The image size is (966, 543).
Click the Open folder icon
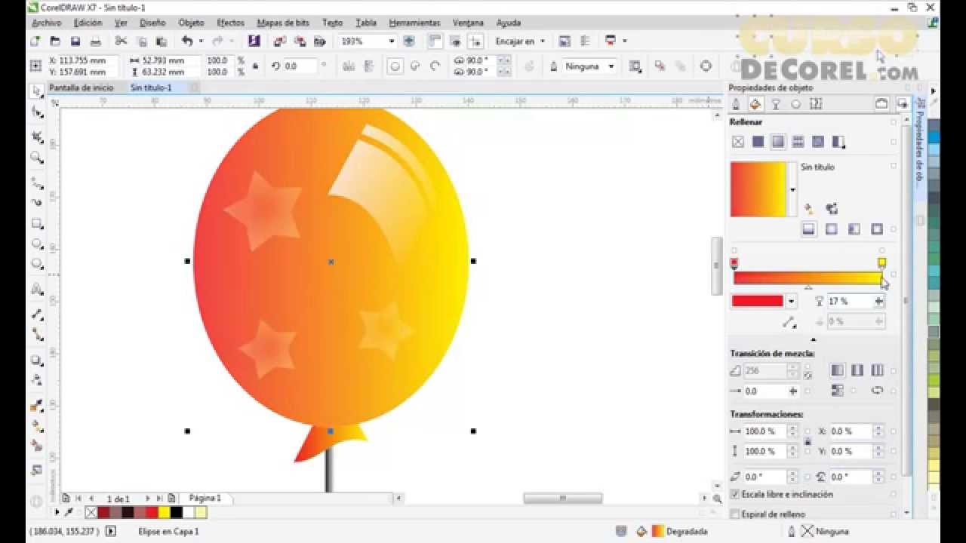55,41
